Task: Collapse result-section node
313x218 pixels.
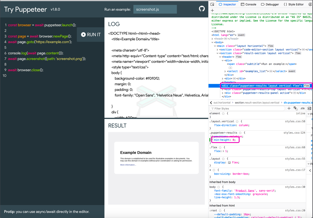Action: (218, 53)
